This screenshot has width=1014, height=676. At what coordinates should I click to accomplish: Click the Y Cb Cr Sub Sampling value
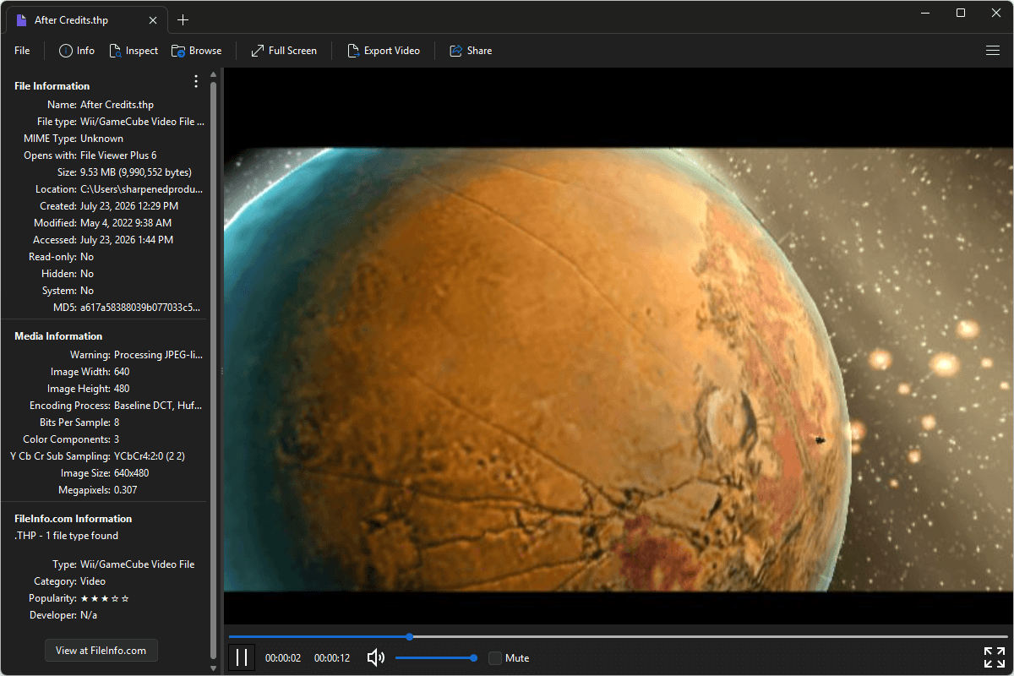tap(150, 456)
